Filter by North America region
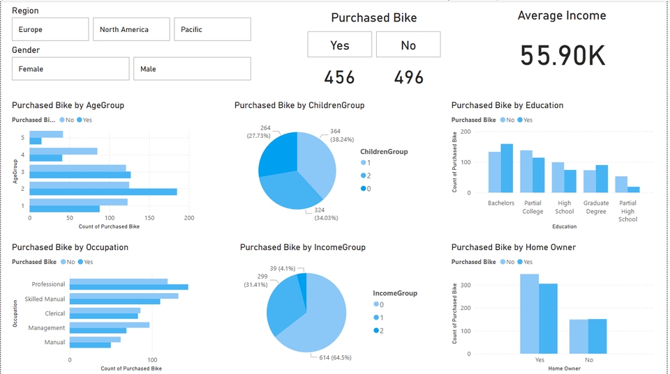 click(x=131, y=29)
